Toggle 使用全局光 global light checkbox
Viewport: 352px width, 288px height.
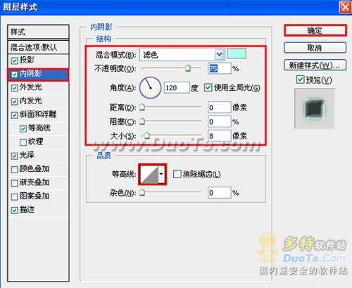coord(208,87)
